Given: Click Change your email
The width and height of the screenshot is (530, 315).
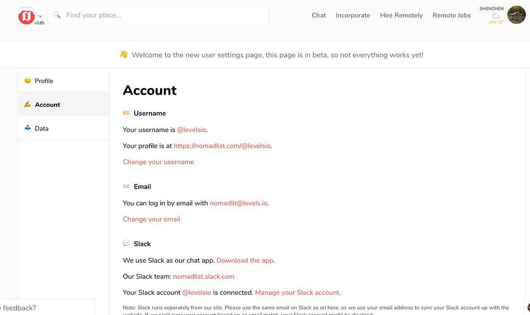Looking at the screenshot, I should pos(152,219).
